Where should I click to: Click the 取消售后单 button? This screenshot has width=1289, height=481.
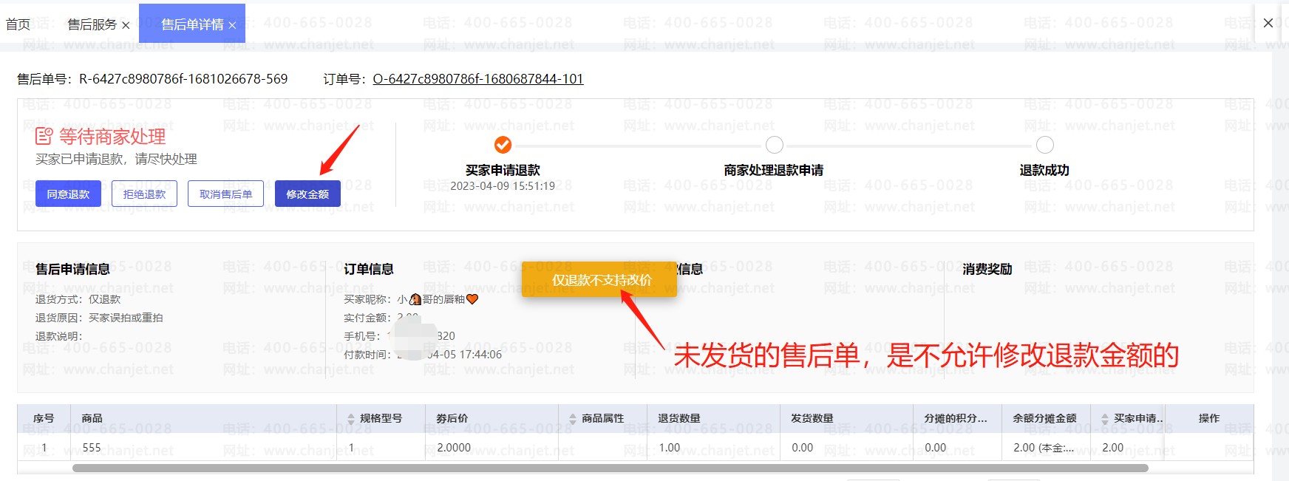click(225, 194)
